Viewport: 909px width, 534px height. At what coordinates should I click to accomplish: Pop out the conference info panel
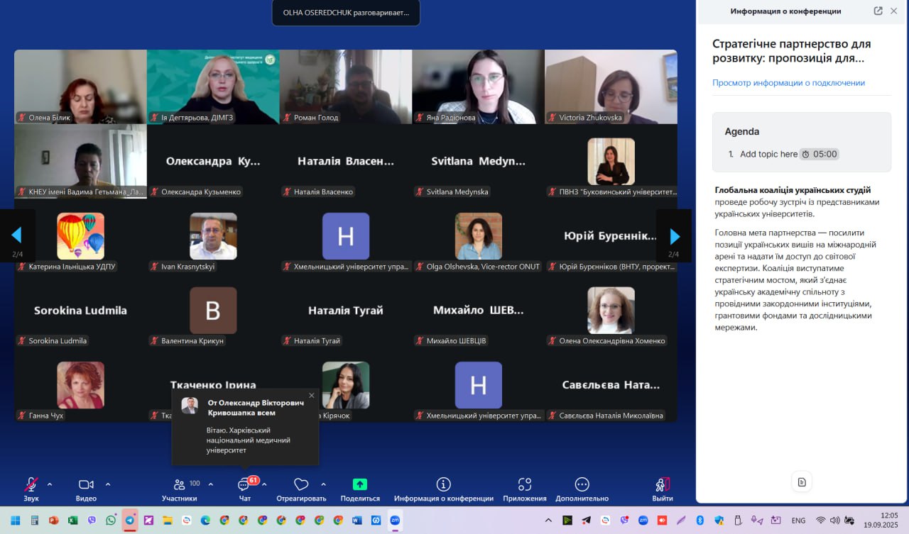click(x=878, y=11)
